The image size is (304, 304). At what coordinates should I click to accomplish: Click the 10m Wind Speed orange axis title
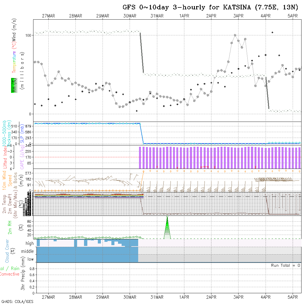[7, 180]
